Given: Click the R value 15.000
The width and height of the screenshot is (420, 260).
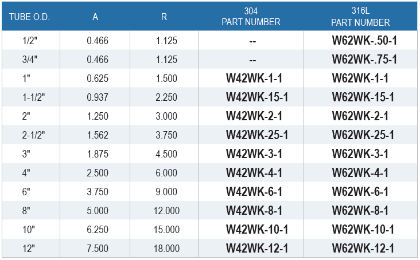Looking at the screenshot, I should click(x=166, y=229).
